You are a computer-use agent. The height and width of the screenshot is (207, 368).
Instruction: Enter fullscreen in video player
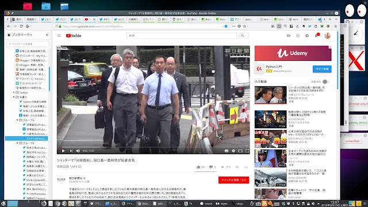pyautogui.click(x=247, y=151)
